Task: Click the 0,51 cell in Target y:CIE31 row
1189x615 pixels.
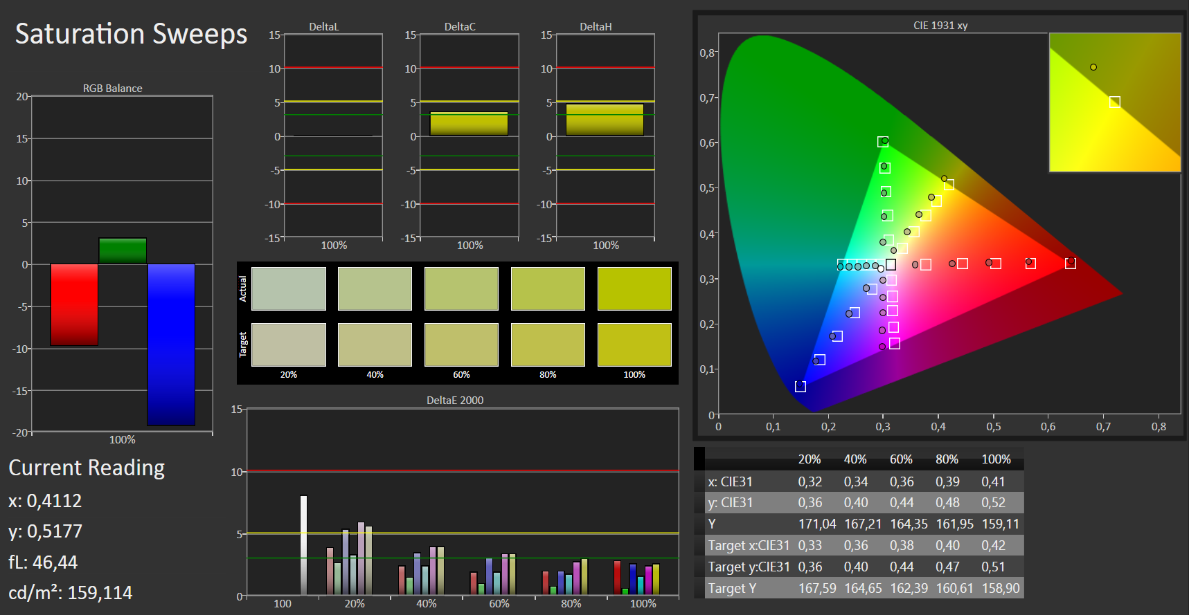Action: (x=993, y=567)
